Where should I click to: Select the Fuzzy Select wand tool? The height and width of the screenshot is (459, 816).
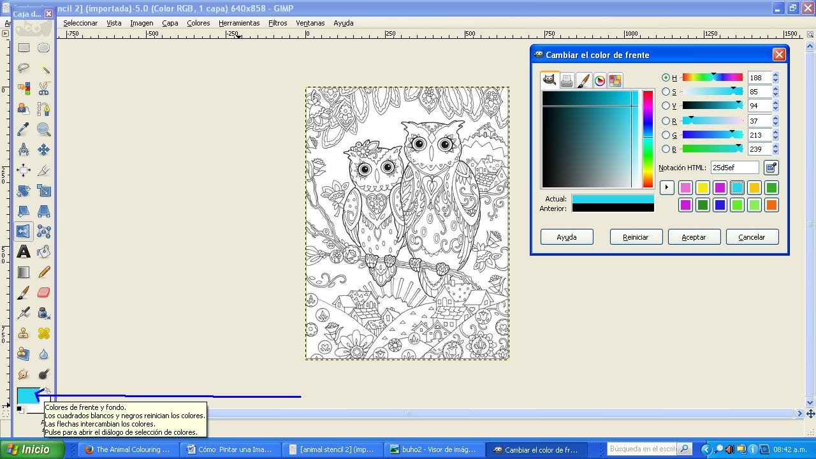pyautogui.click(x=43, y=68)
